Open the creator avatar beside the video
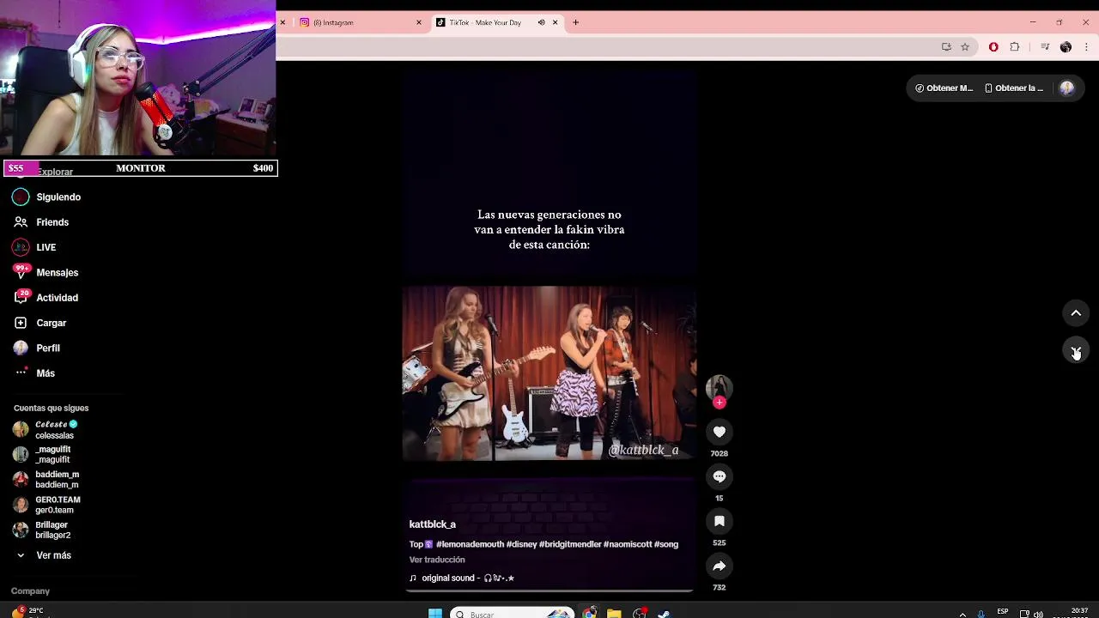 coord(720,387)
